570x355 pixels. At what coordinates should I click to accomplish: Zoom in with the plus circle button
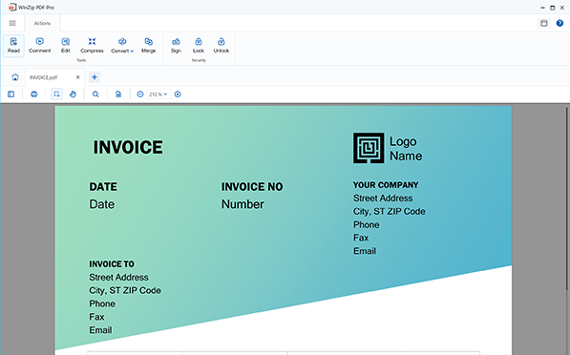coord(178,94)
